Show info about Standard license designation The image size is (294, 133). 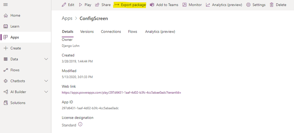point(80,124)
